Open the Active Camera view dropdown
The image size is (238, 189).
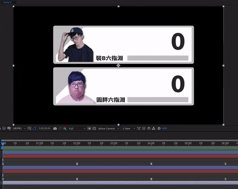click(109, 128)
